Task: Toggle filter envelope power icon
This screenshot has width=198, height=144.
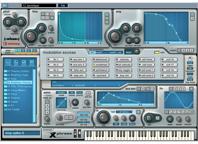Action: [107, 14]
